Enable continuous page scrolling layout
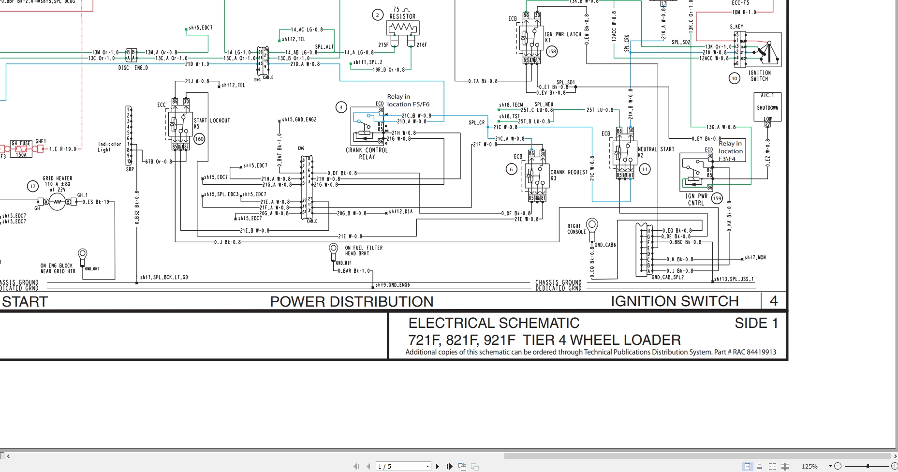Screen dimensions: 898x472 point(760,467)
